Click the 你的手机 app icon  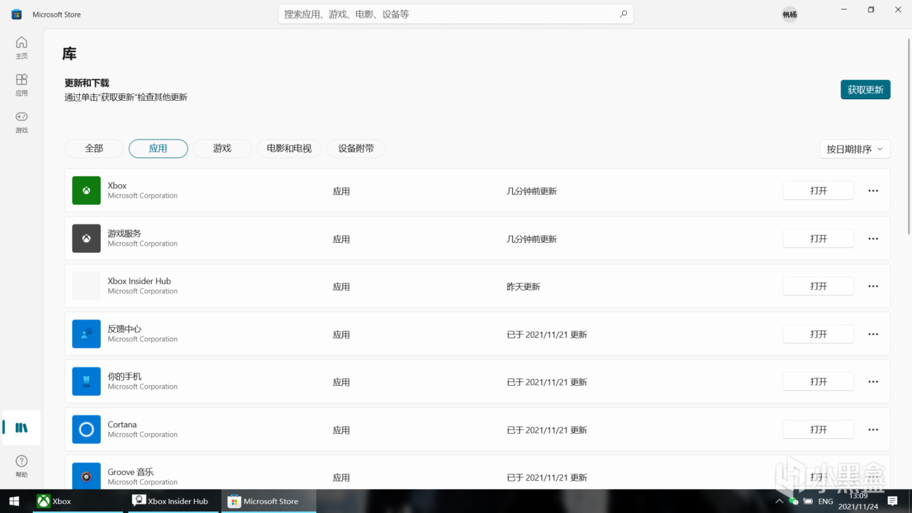[86, 382]
